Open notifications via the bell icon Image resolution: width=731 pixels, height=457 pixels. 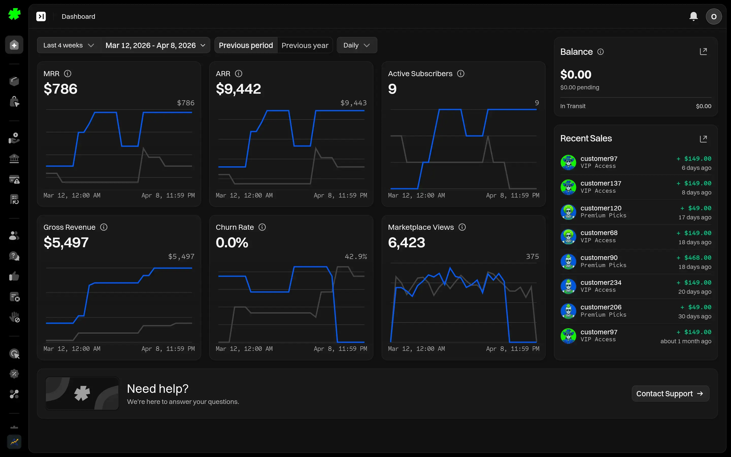point(693,16)
